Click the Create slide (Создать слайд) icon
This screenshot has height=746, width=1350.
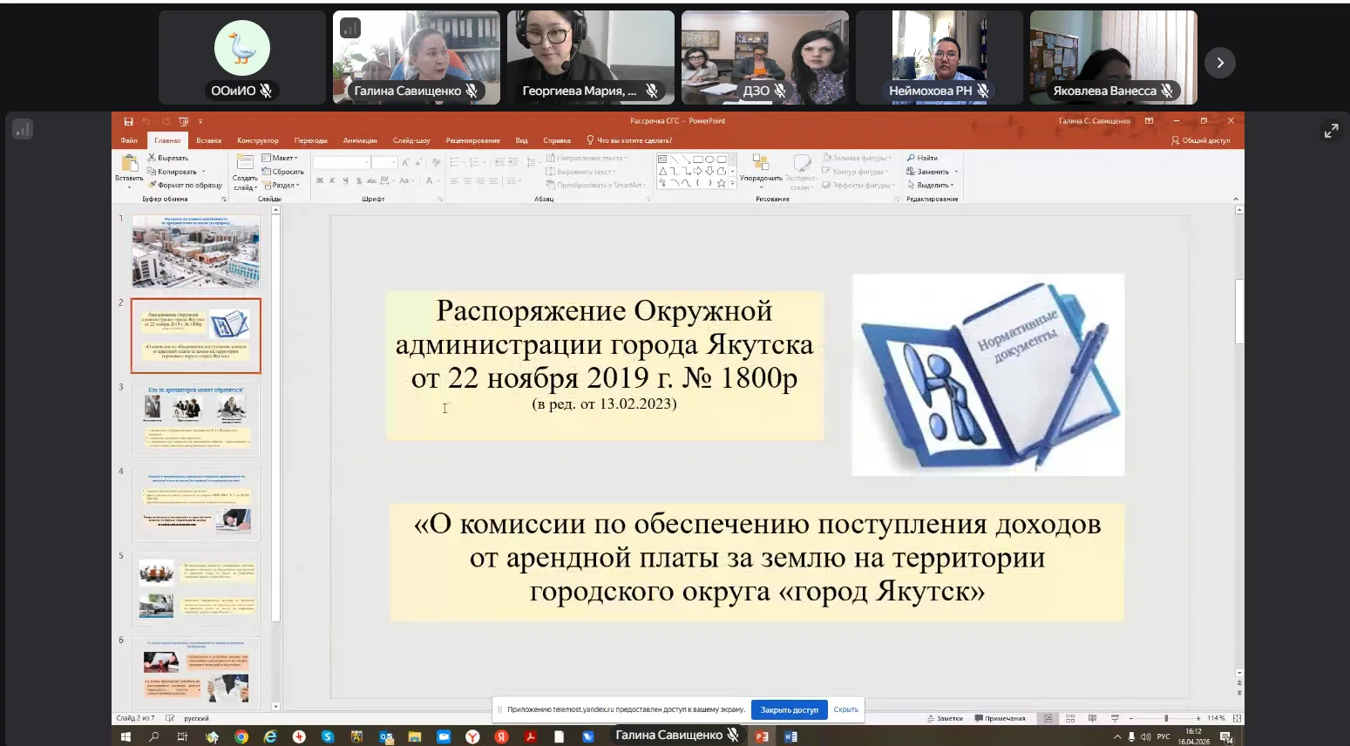[x=245, y=163]
